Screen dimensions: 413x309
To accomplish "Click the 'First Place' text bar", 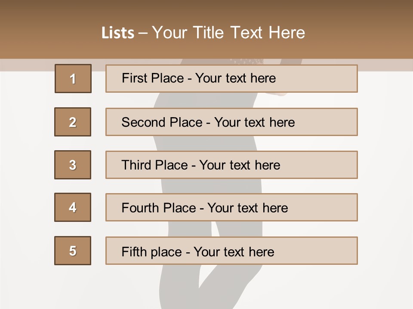I will 231,79.
